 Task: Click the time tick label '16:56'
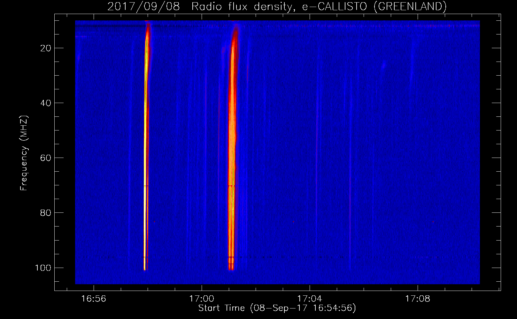[94, 299]
